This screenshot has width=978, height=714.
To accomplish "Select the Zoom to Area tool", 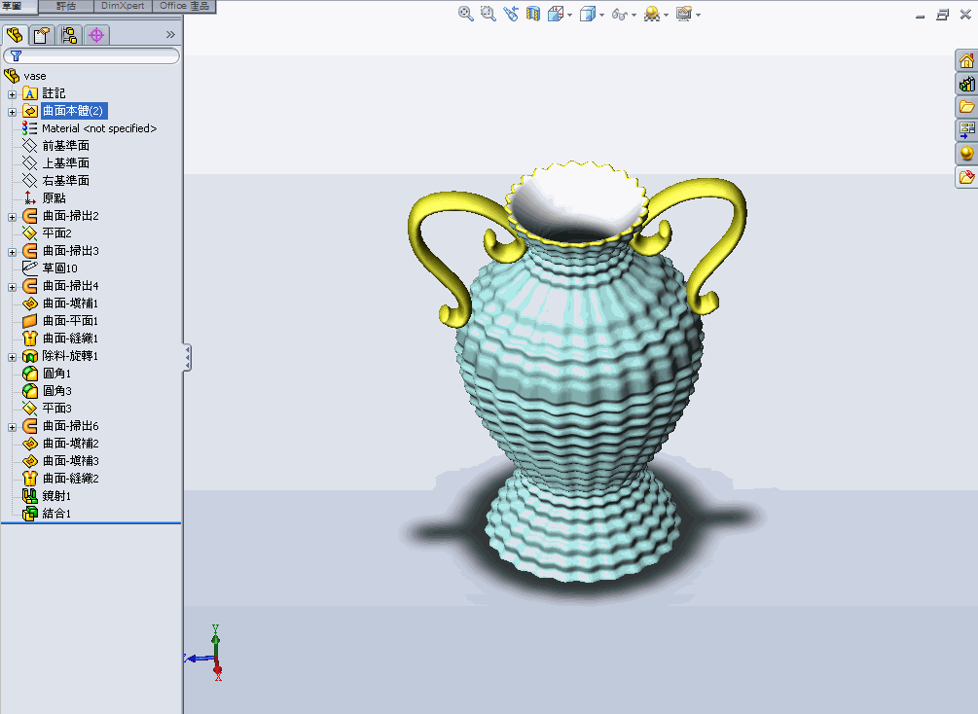I will [x=488, y=14].
